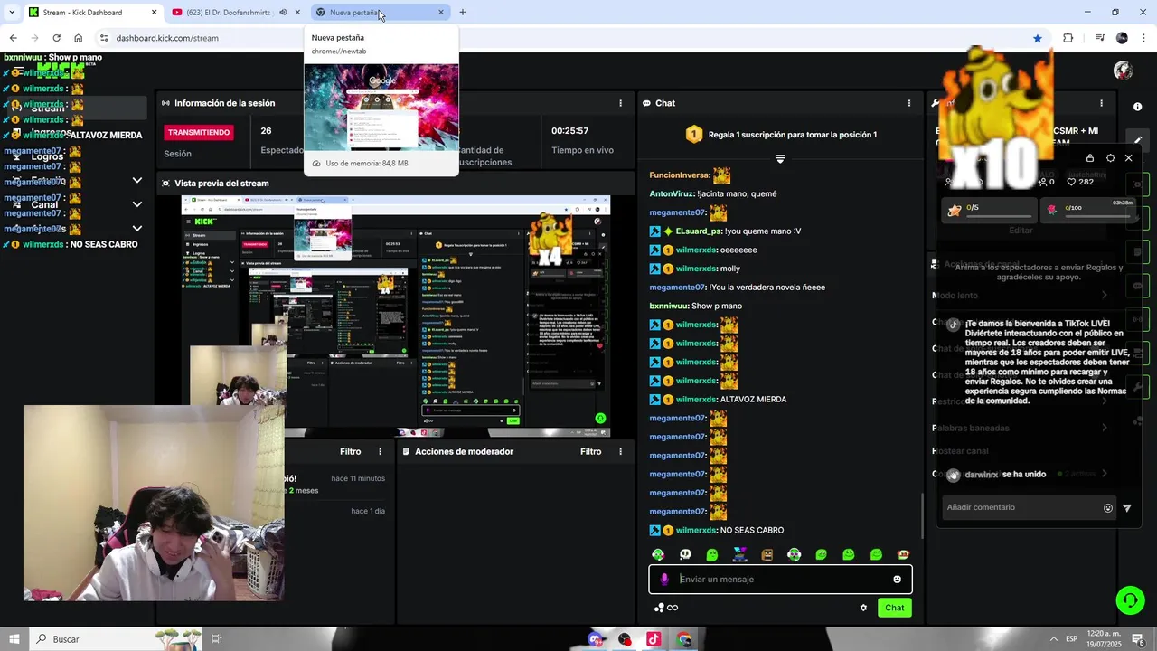Screen dimensions: 1157x651
Task: Expand the Modo lento option chevron
Action: [1104, 295]
